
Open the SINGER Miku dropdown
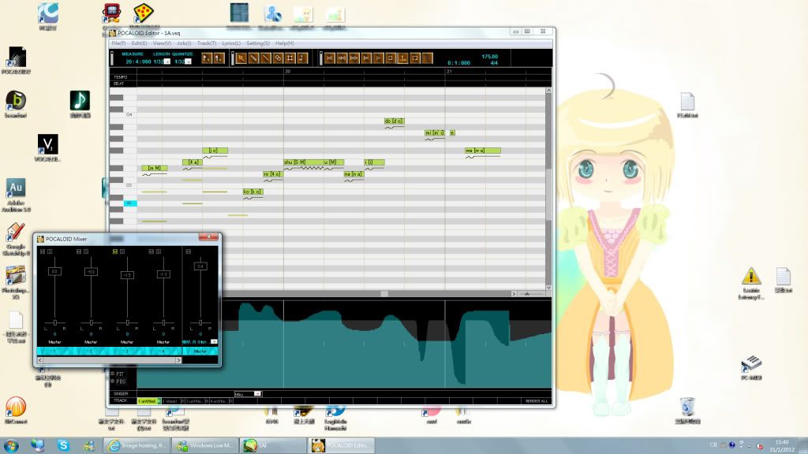click(x=257, y=393)
